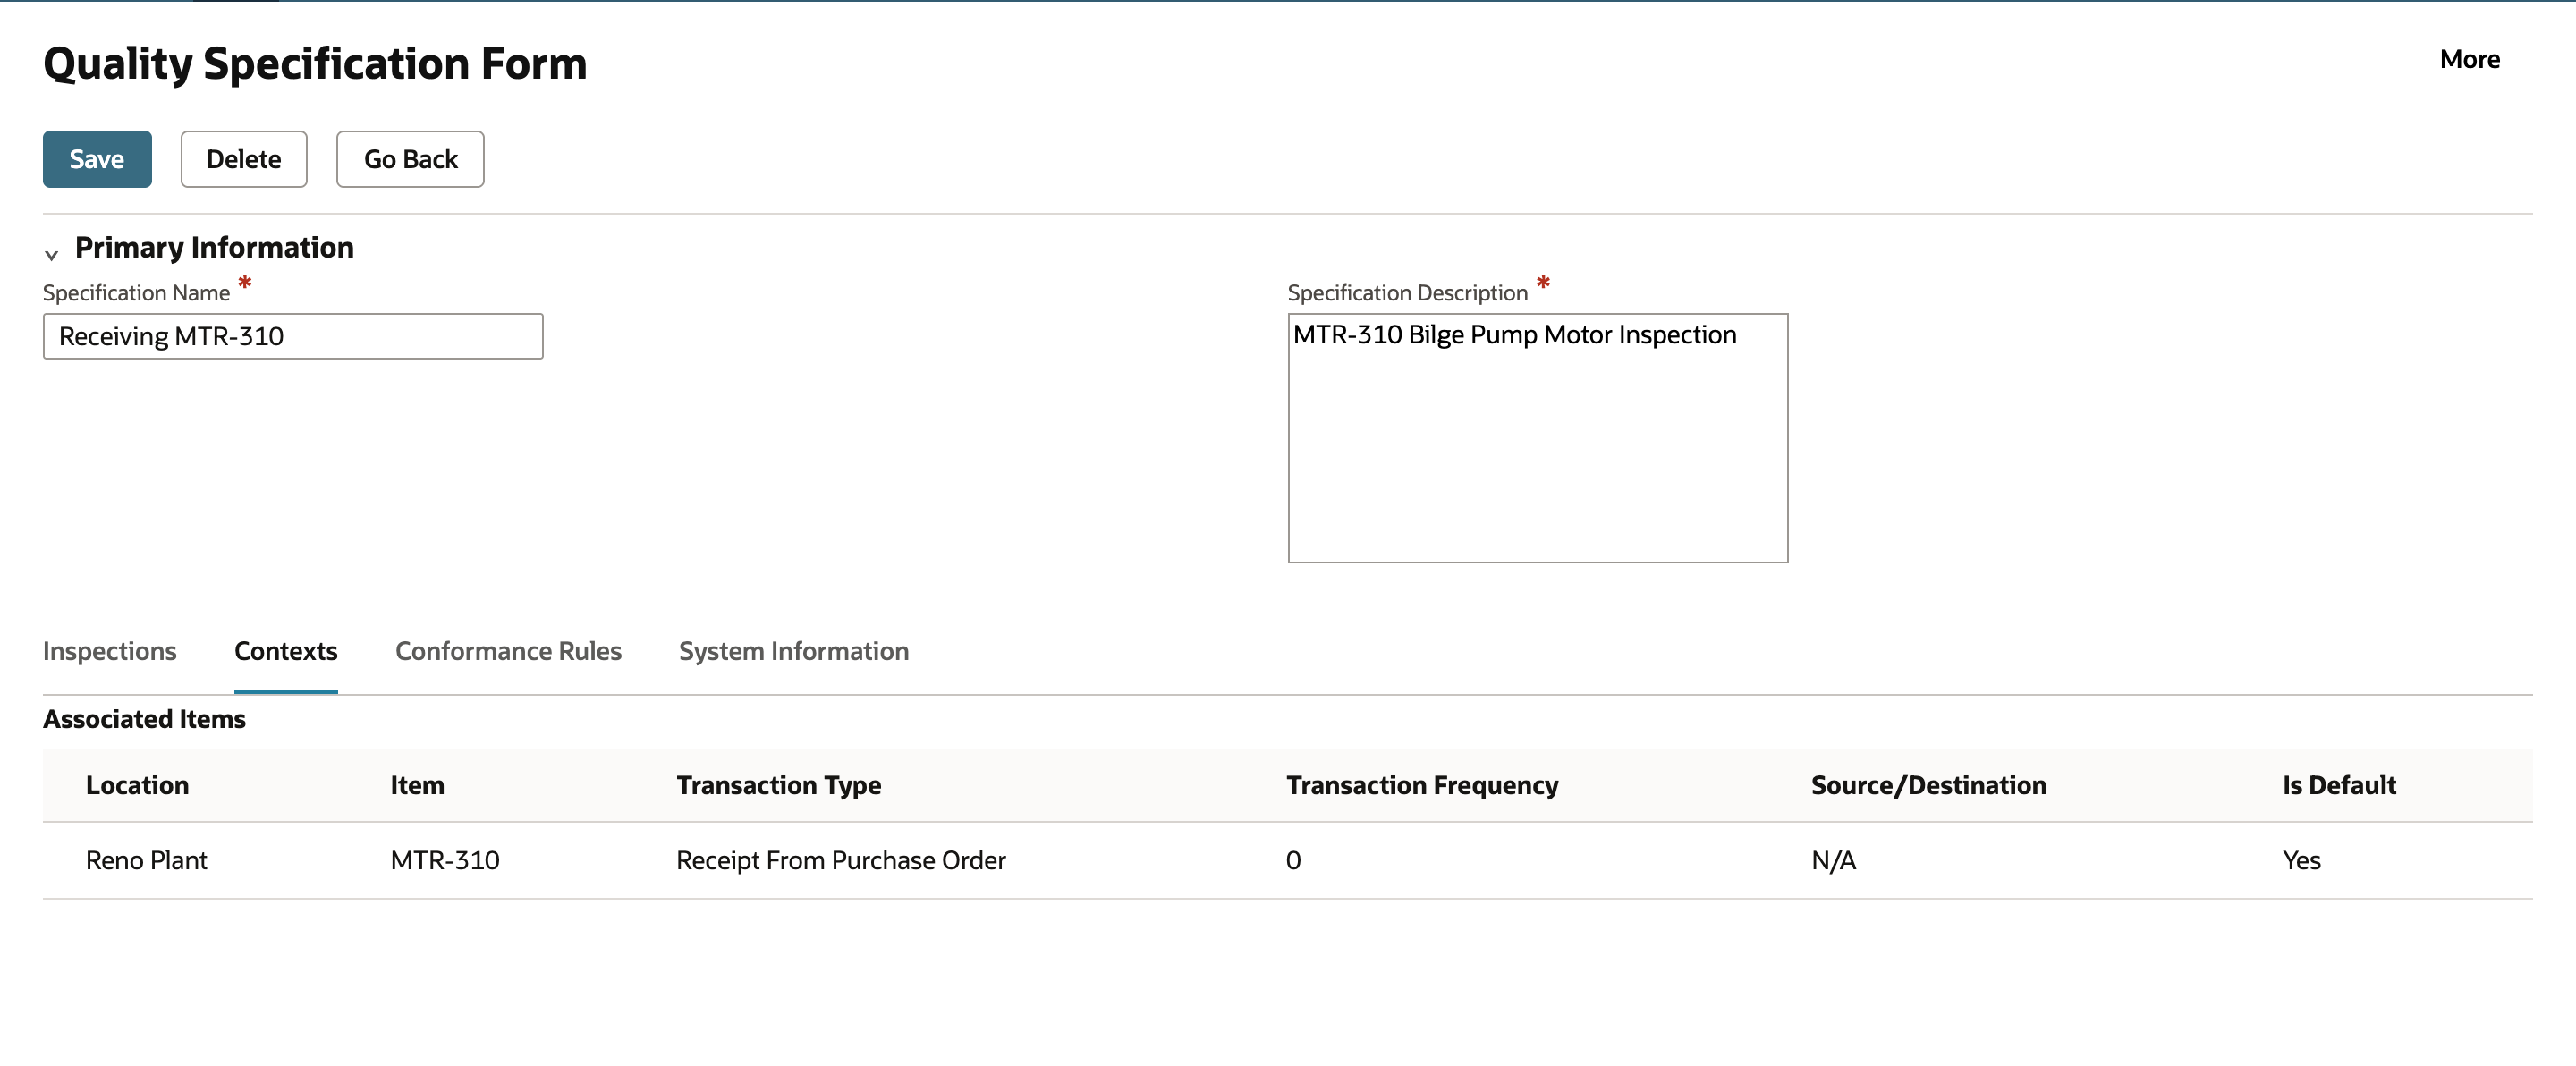Image resolution: width=2576 pixels, height=1066 pixels.
Task: Open the More menu
Action: coord(2469,59)
